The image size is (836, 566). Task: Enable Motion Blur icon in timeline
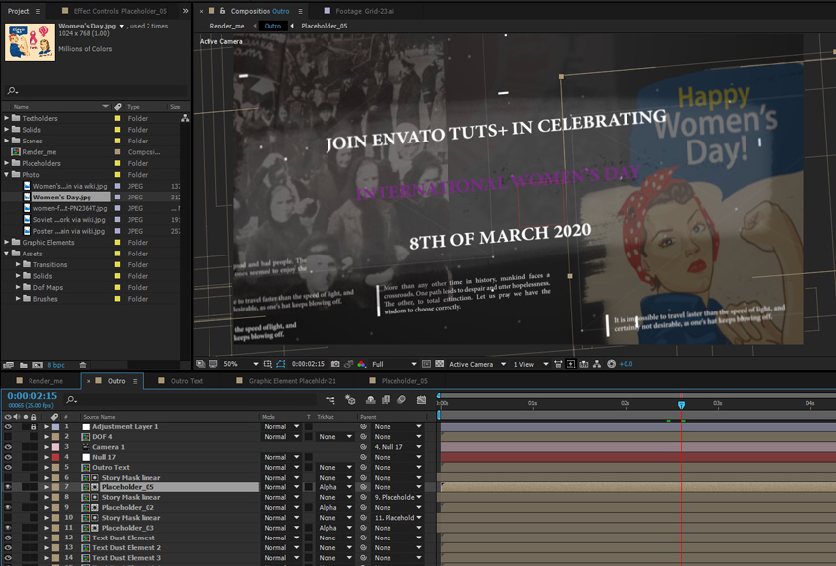402,399
